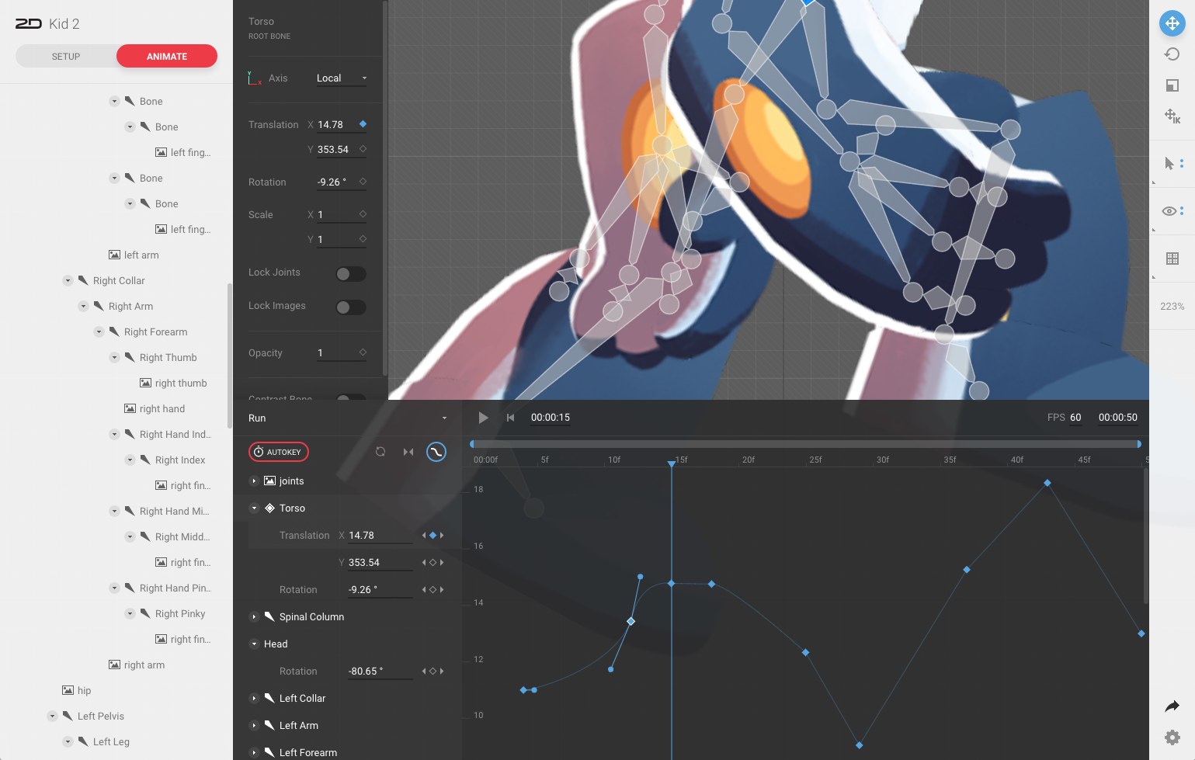Enable looping playback icon

[x=380, y=451]
